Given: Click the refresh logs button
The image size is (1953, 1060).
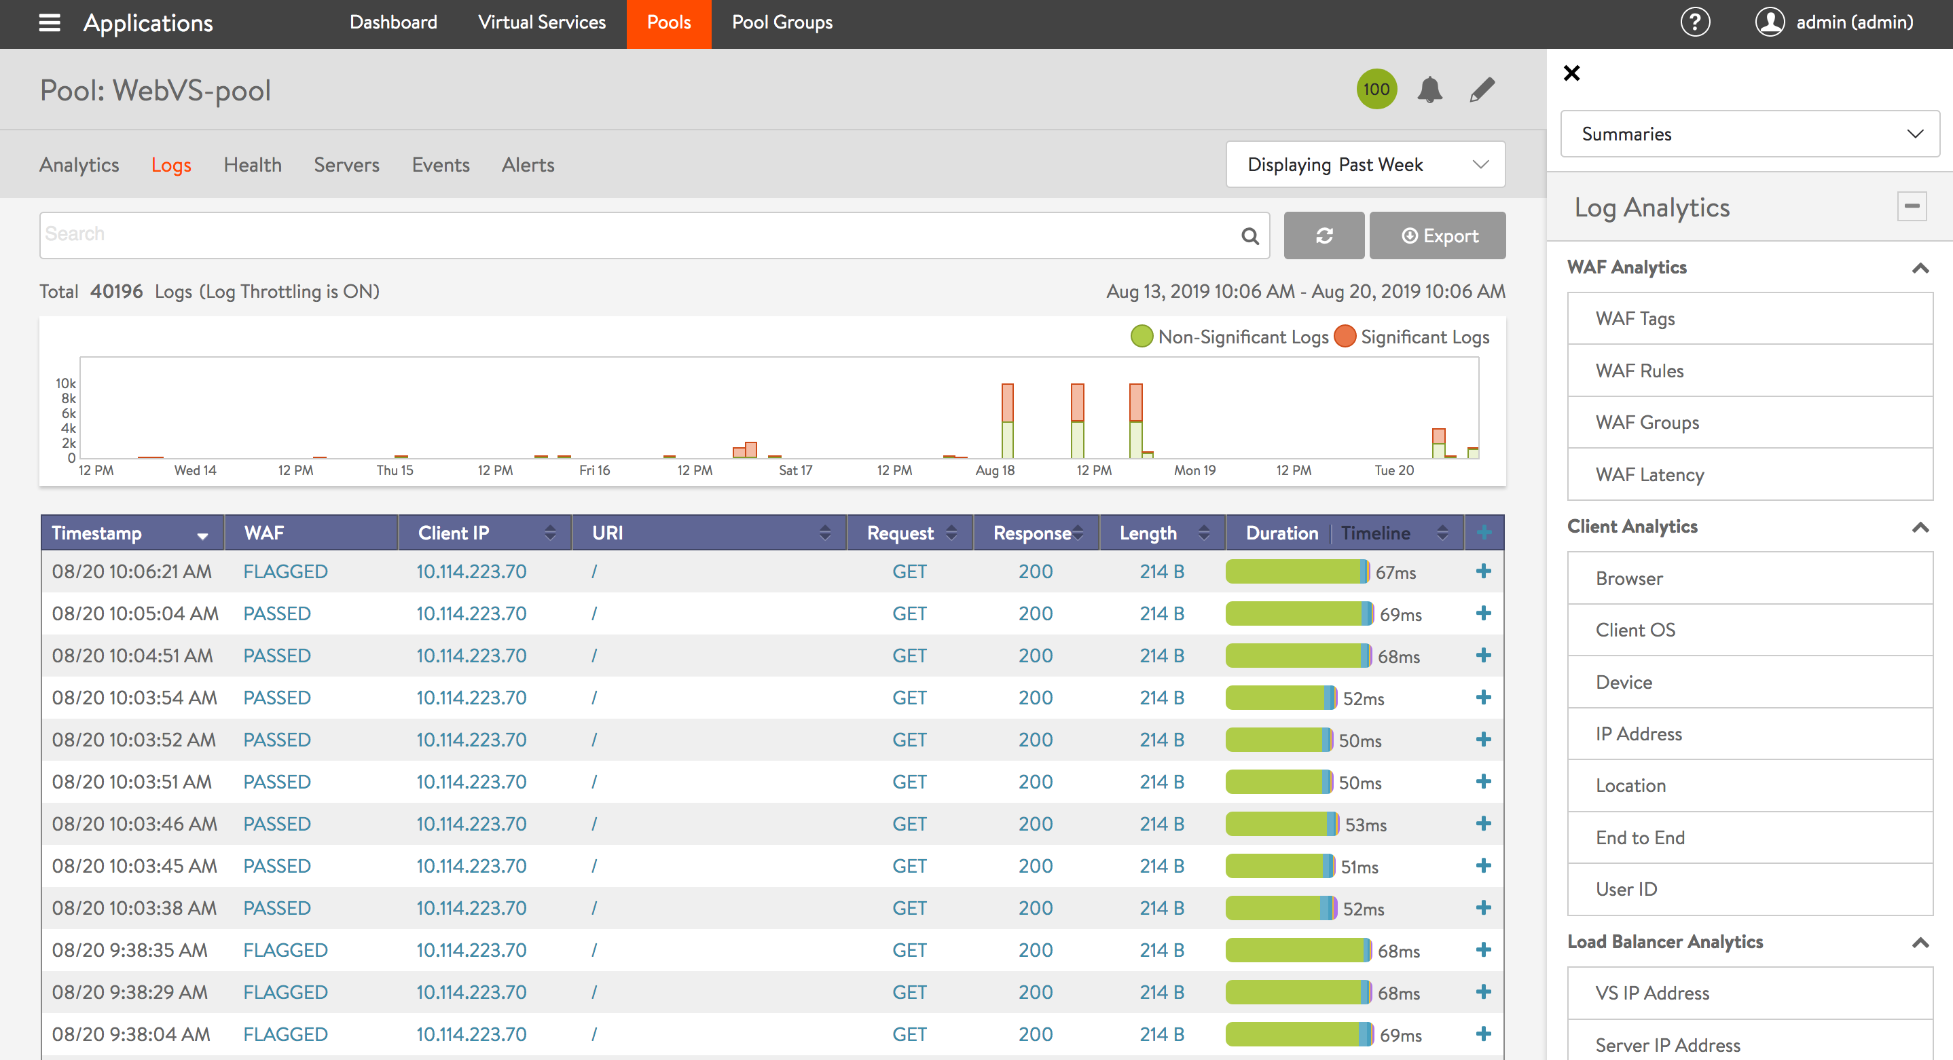Looking at the screenshot, I should (x=1324, y=235).
